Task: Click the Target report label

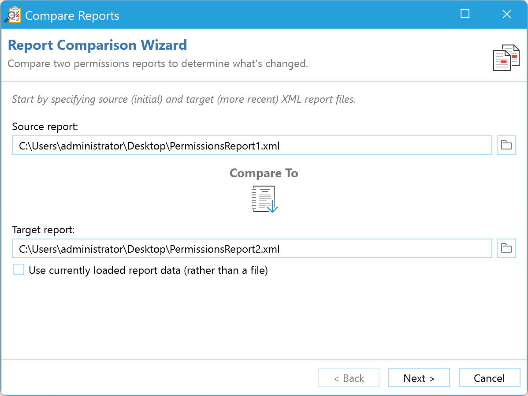Action: click(x=44, y=229)
